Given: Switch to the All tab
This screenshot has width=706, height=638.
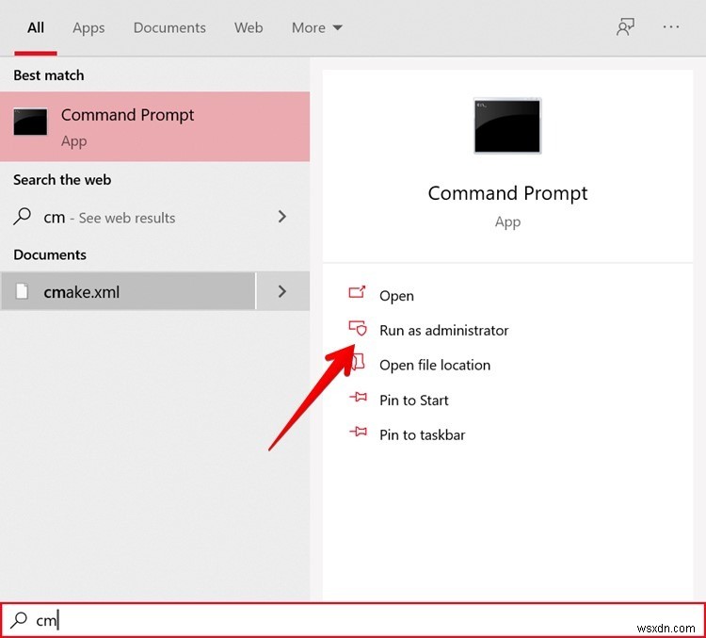Looking at the screenshot, I should click(x=36, y=28).
